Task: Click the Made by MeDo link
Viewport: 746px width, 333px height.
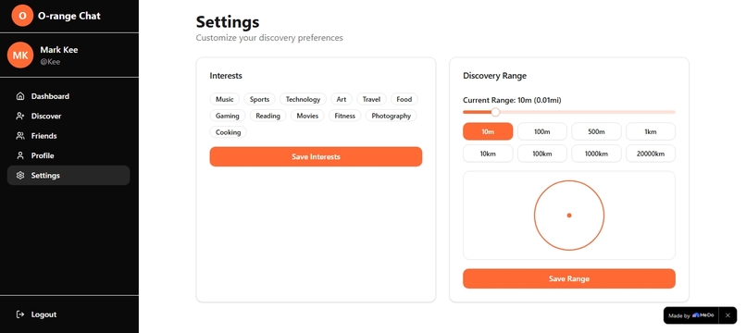Action: (x=691, y=315)
